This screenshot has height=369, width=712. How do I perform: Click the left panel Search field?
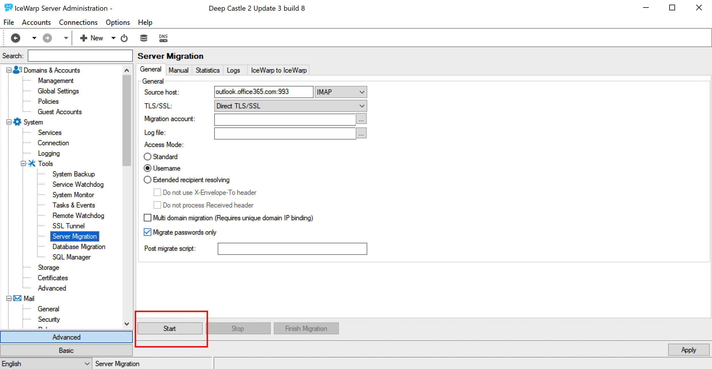pyautogui.click(x=80, y=56)
